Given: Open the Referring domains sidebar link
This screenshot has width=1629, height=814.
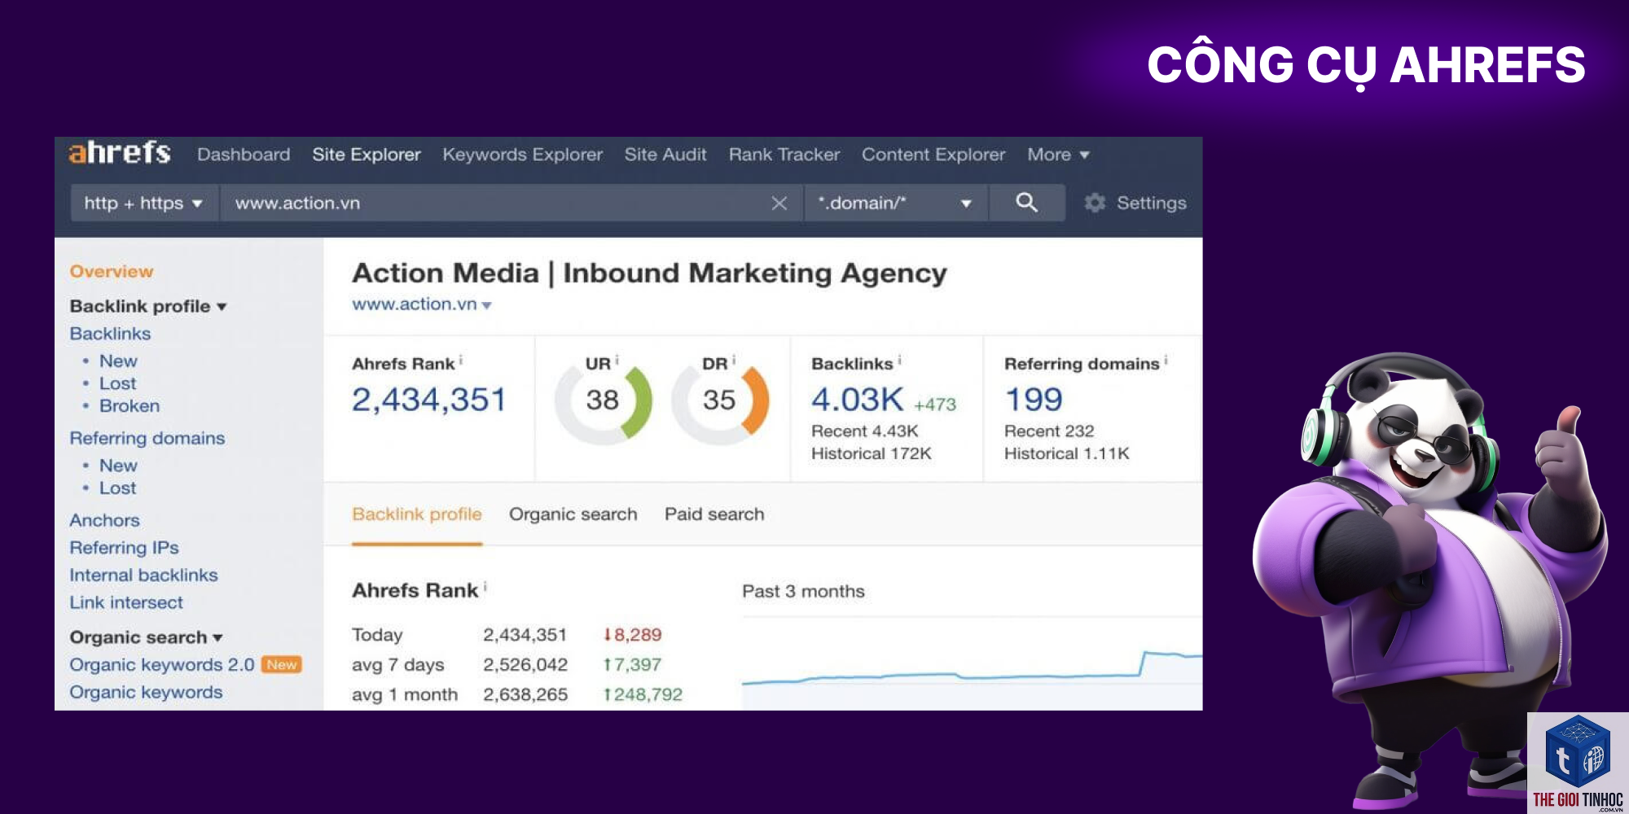Looking at the screenshot, I should pyautogui.click(x=147, y=438).
